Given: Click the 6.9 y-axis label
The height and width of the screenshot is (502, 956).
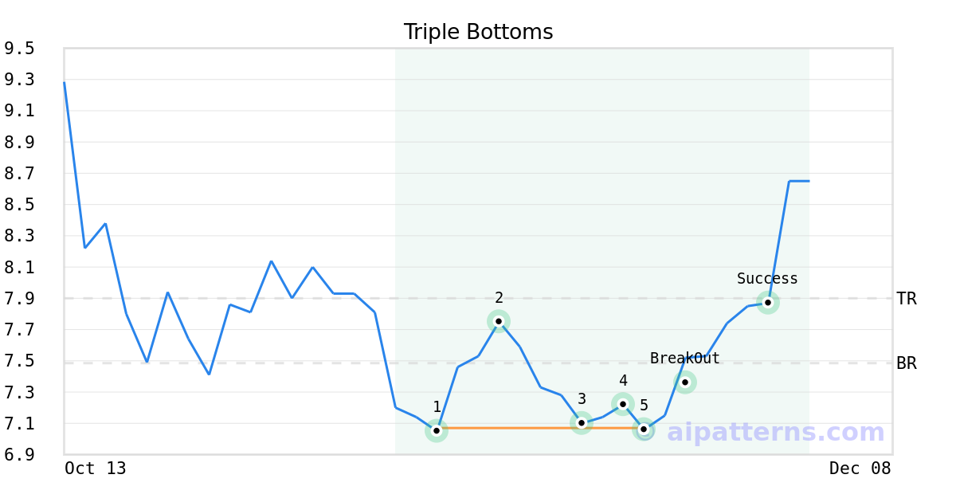Looking at the screenshot, I should [x=19, y=455].
